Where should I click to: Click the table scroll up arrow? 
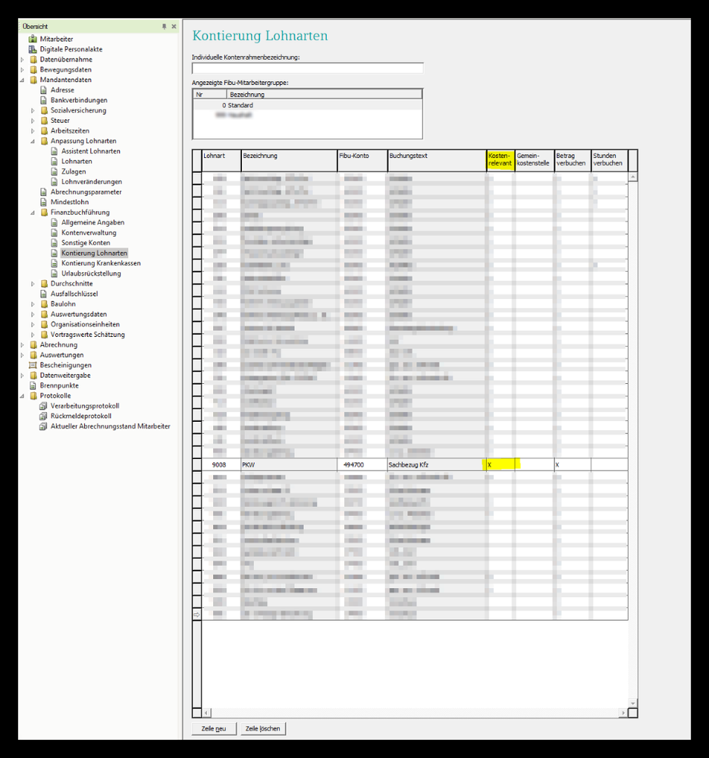pos(632,178)
